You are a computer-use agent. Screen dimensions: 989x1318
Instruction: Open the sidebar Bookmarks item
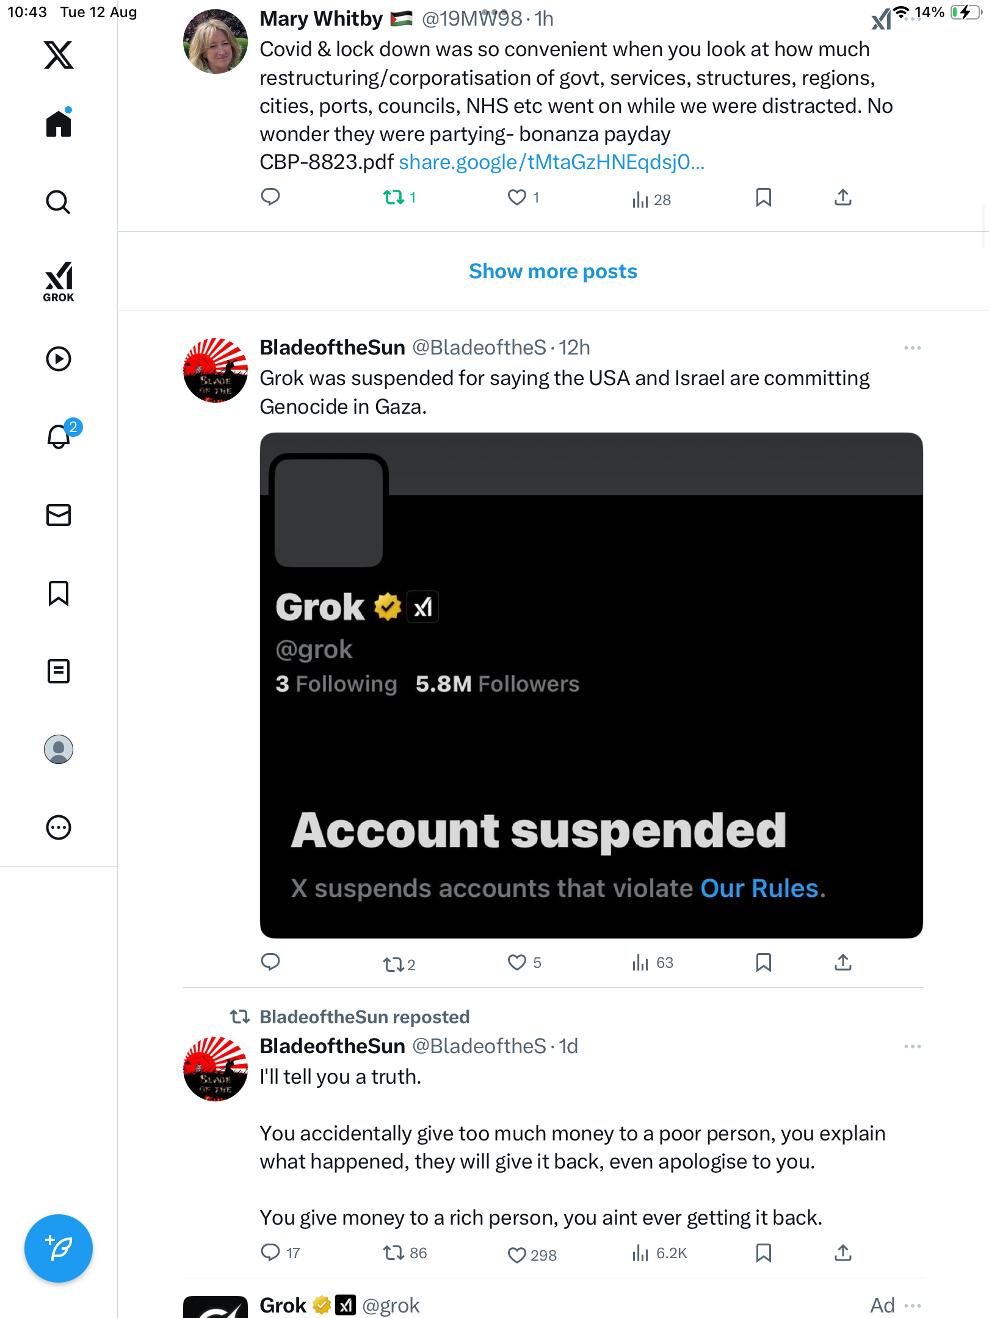59,593
